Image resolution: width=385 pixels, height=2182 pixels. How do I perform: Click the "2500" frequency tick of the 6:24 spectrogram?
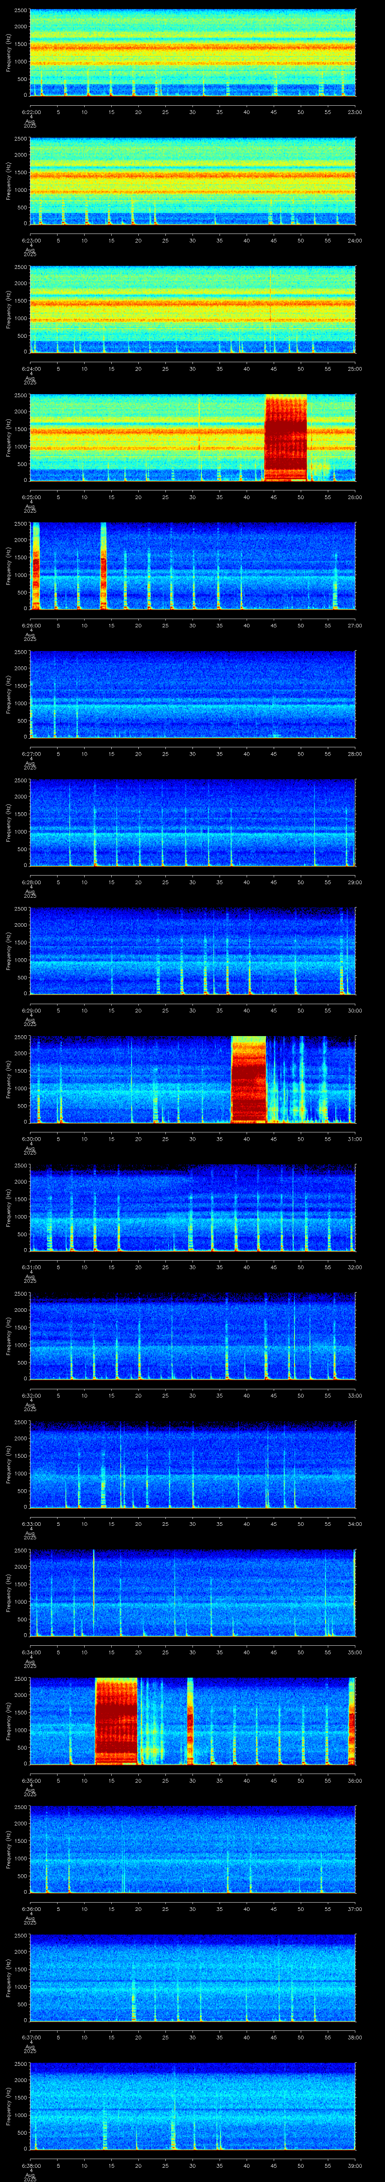point(21,269)
